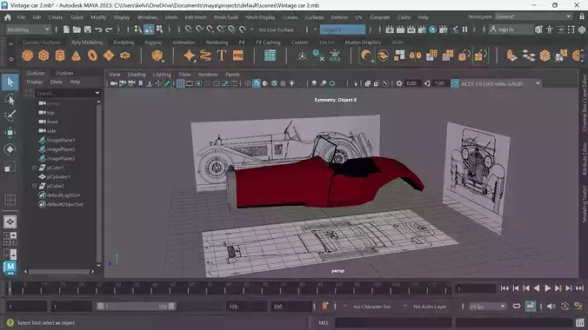This screenshot has width=588, height=330.
Task: Activate the Lasso select tool
Action: coord(10,100)
